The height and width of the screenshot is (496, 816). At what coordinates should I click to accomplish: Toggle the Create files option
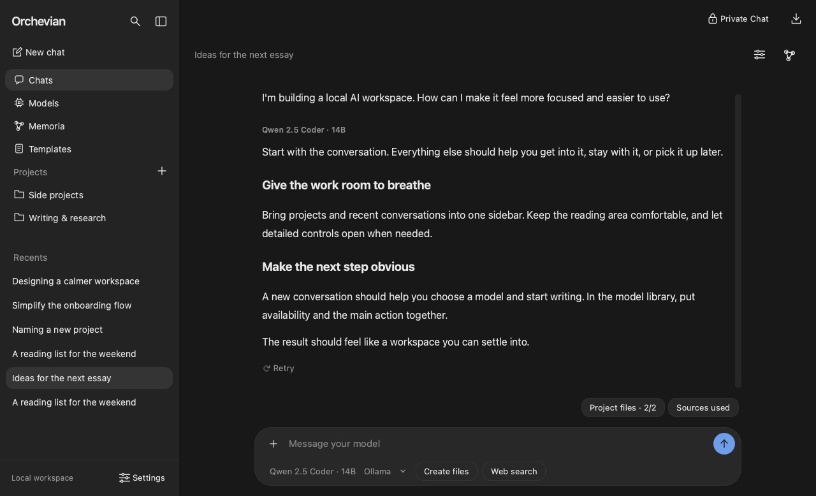point(446,471)
